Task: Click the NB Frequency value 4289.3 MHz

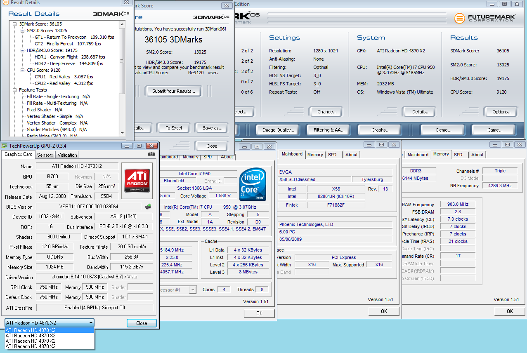Action: pos(499,186)
